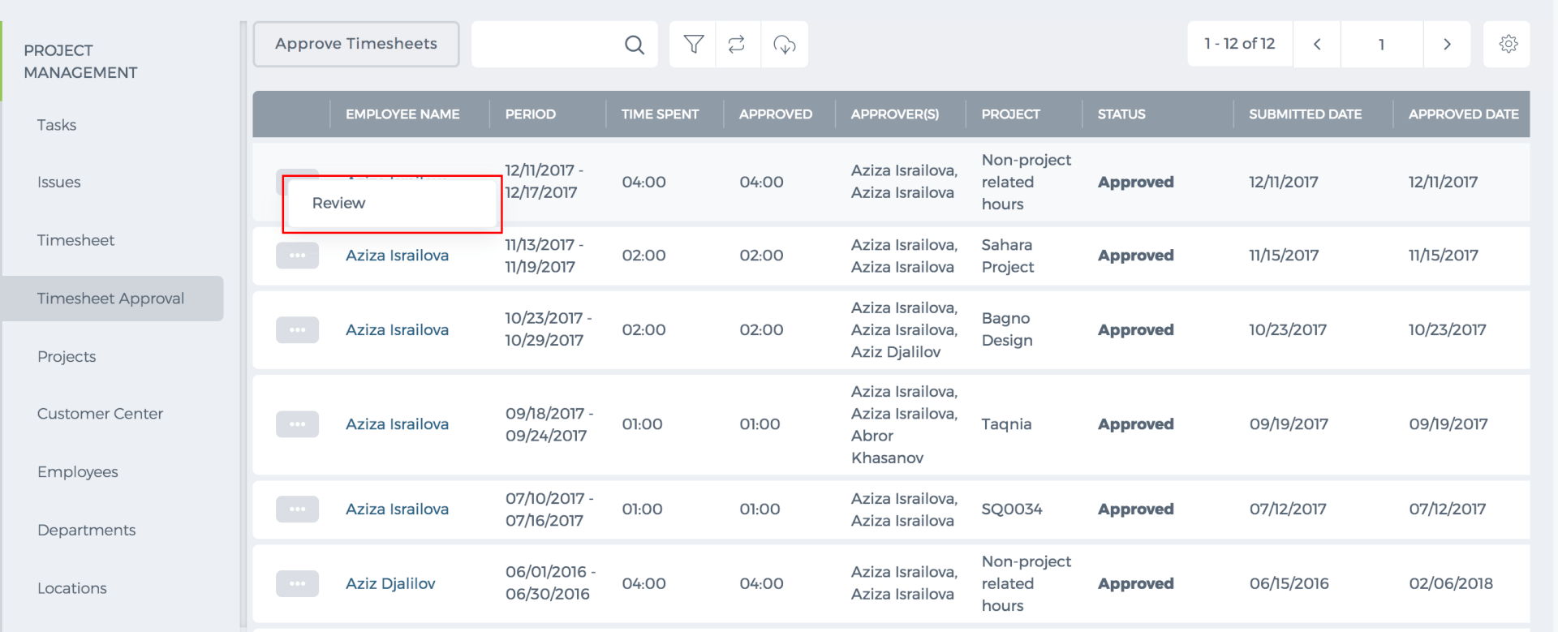Click the 1 - 12 of 12 record count
This screenshot has width=1558, height=632.
[x=1240, y=44]
